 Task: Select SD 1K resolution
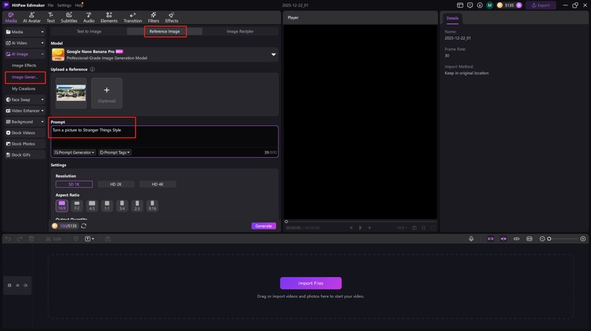[x=74, y=184]
